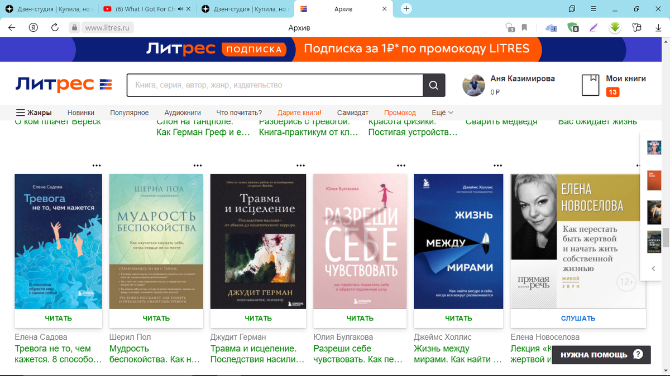Viewport: 670px width, 376px height.
Task: Click the green download arrow extension
Action: pos(615,27)
